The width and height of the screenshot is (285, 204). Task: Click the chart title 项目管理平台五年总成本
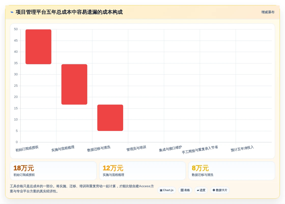tap(69, 12)
